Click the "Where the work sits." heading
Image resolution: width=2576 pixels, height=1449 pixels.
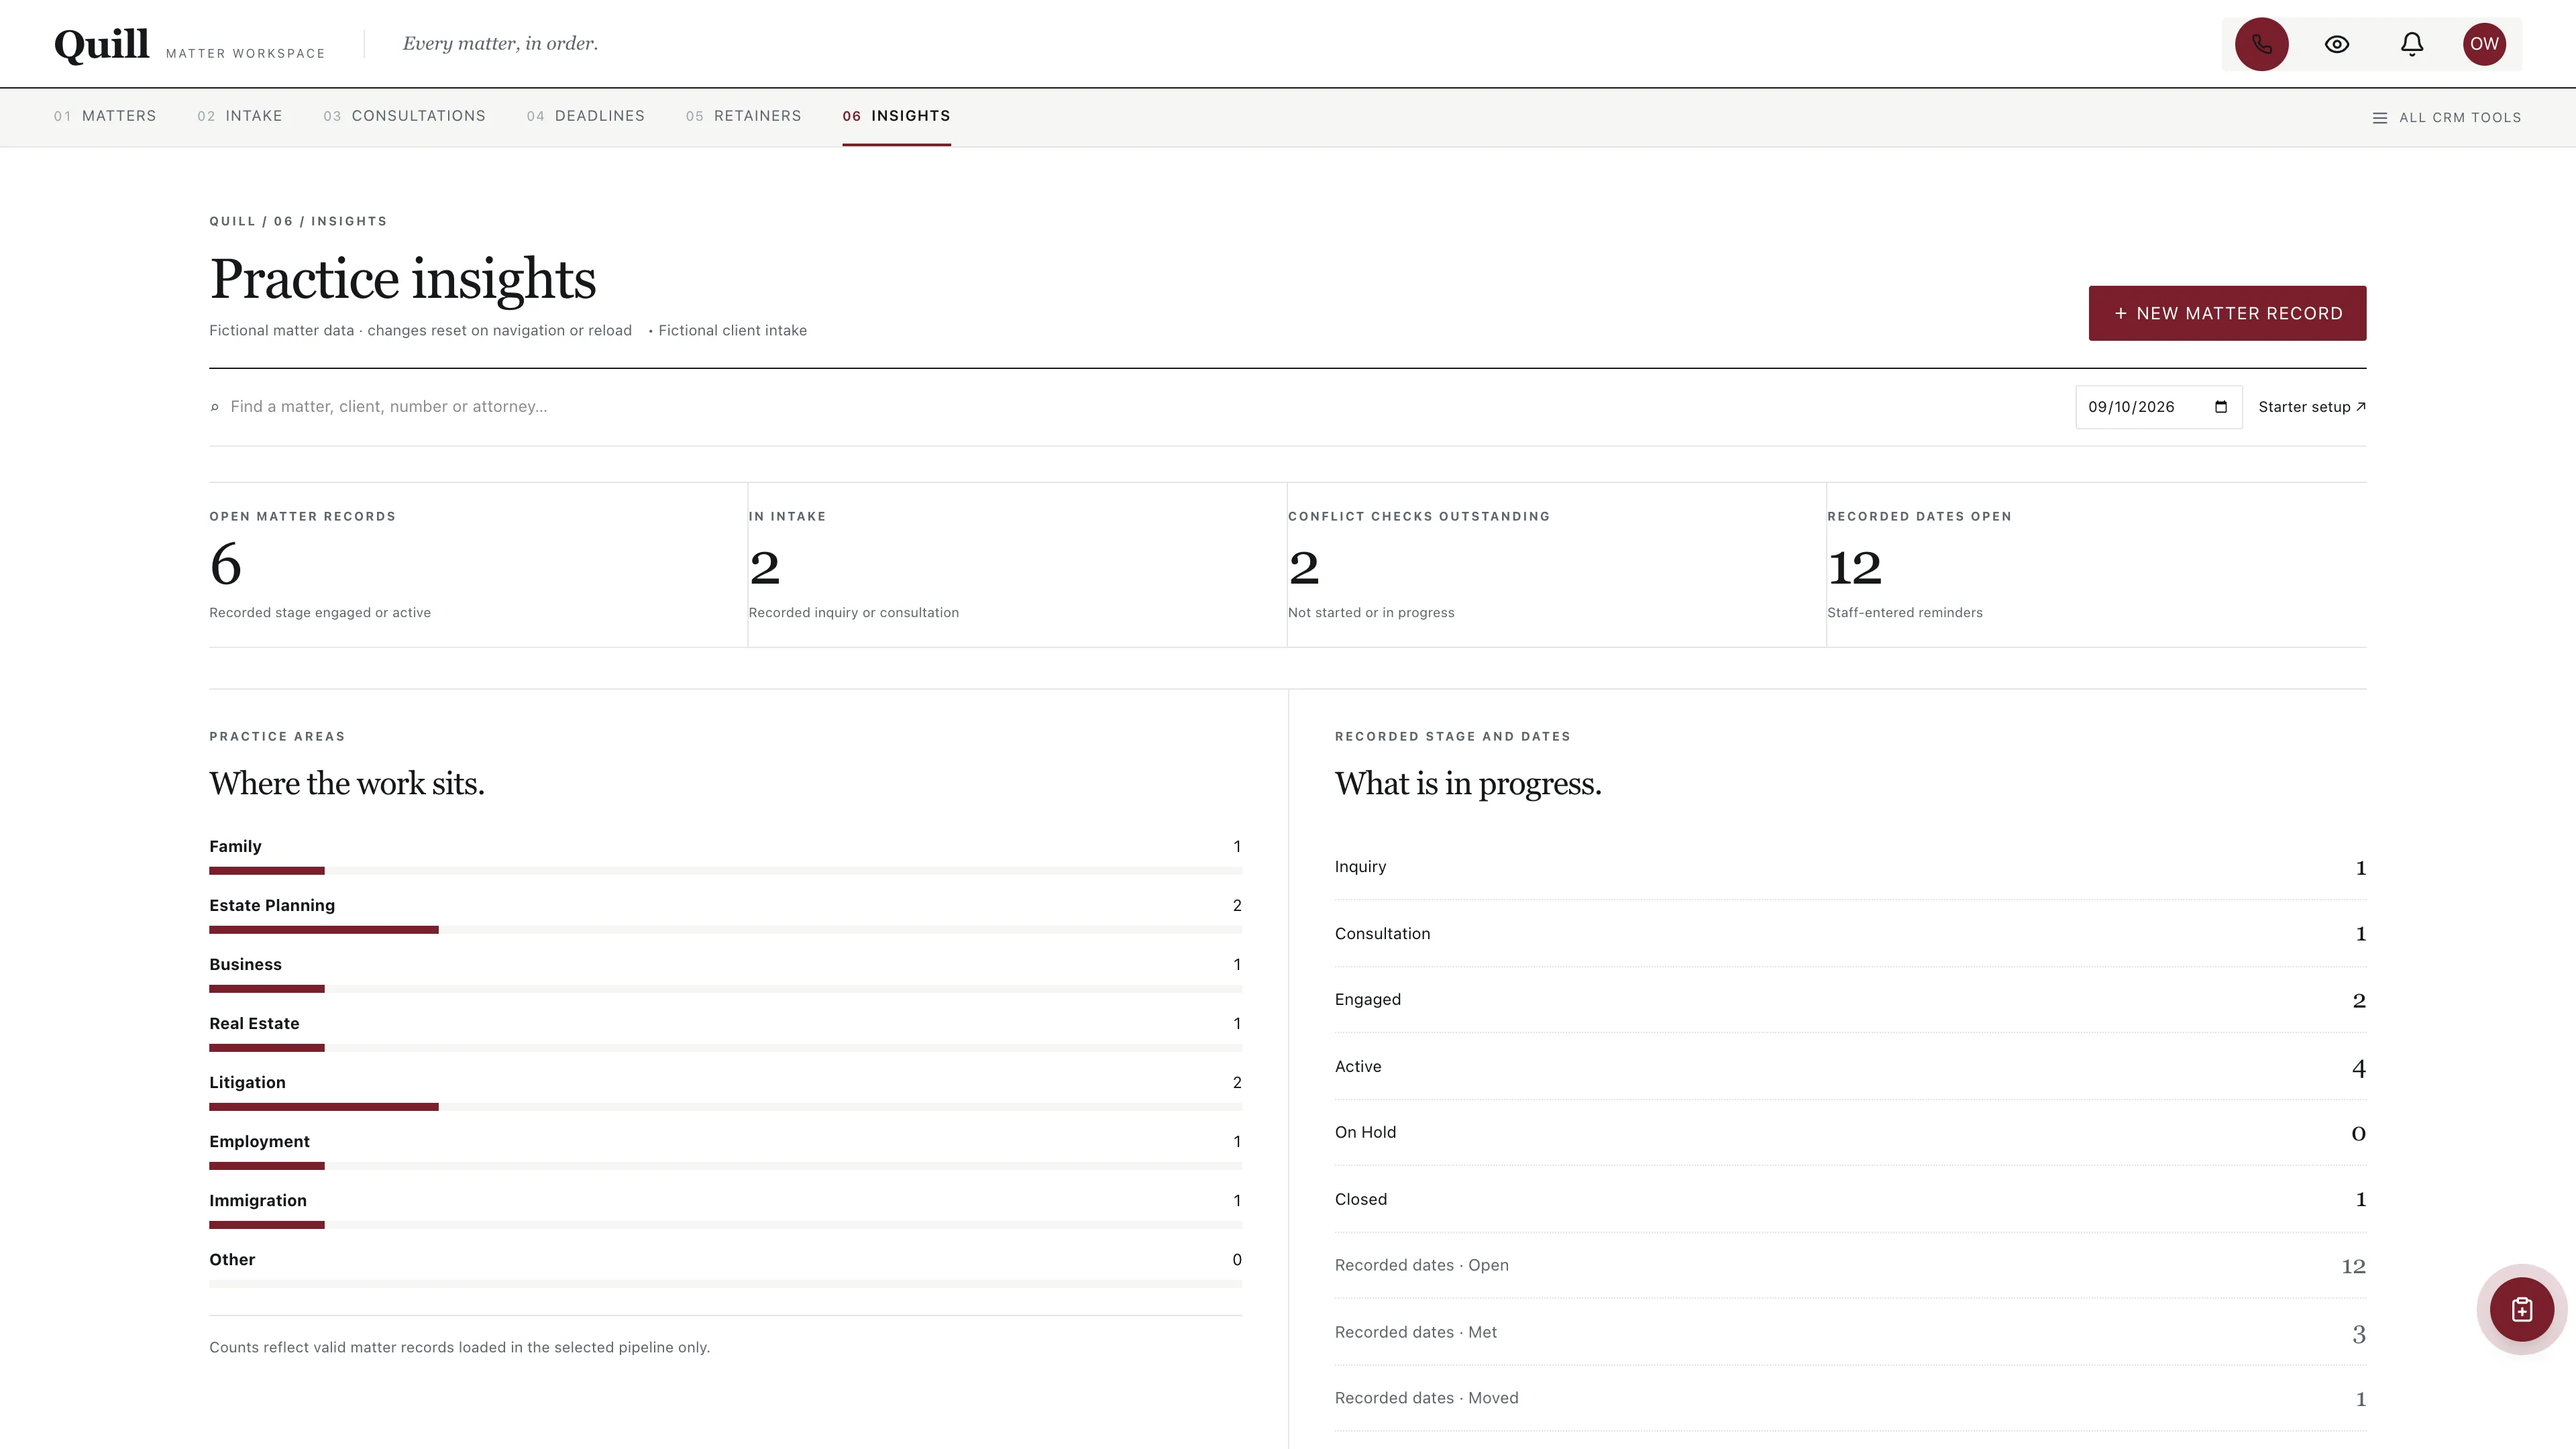[x=347, y=784]
